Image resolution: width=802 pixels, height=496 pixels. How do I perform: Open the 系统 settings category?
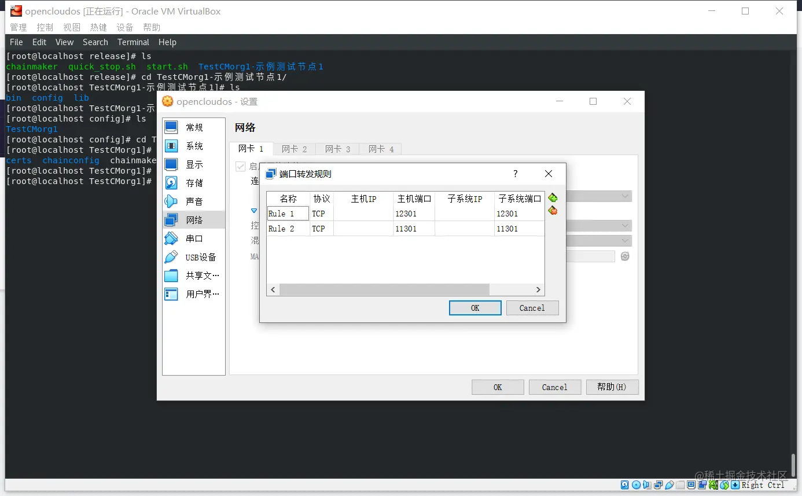click(x=194, y=146)
